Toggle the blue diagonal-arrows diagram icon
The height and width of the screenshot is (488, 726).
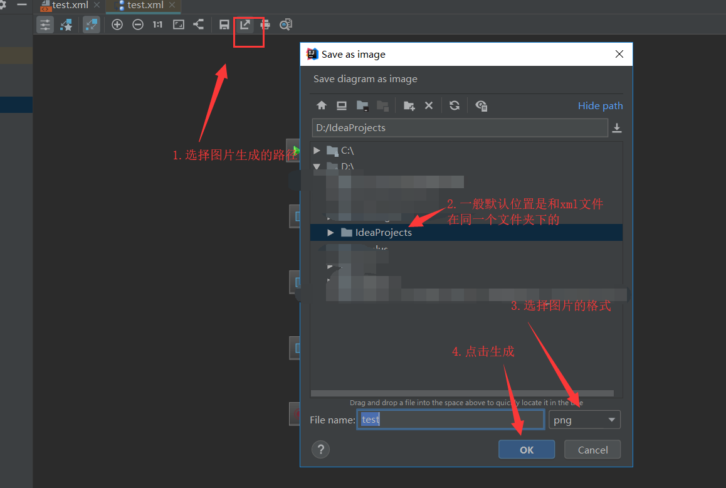pos(91,24)
